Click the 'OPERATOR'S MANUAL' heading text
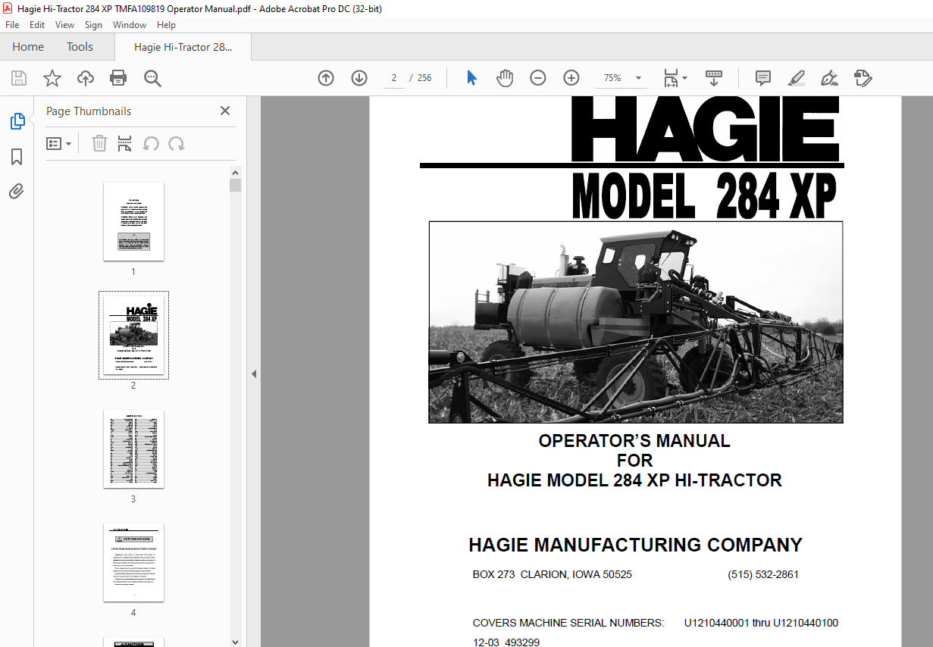 634,441
